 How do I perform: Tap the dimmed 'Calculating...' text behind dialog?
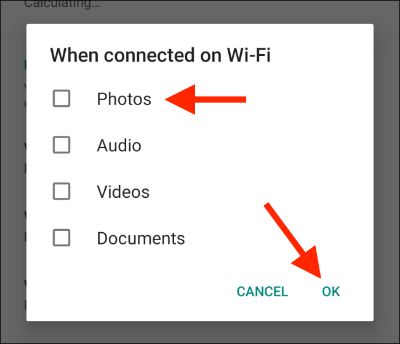point(62,4)
